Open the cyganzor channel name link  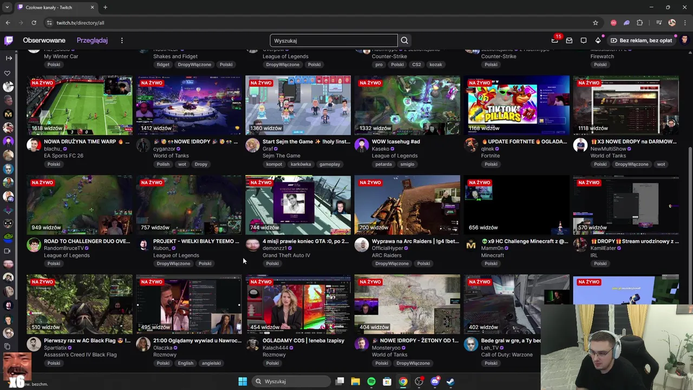pyautogui.click(x=164, y=149)
